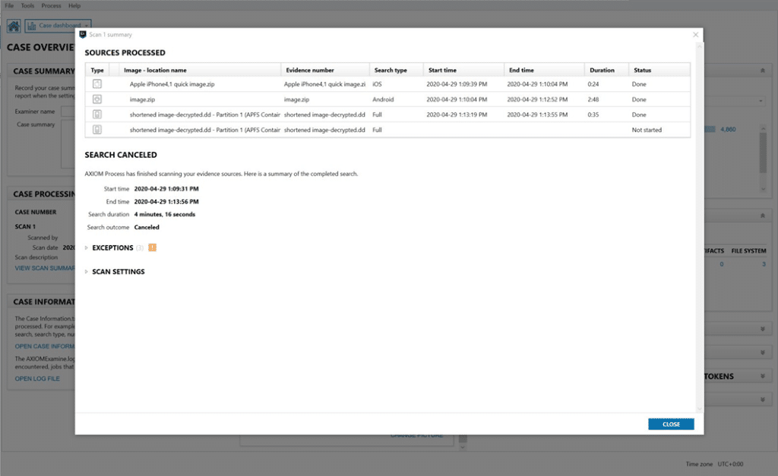Screen dimensions: 778x476
Task: Click OPEN CASE INFORMATION link in background
Action: click(x=45, y=347)
